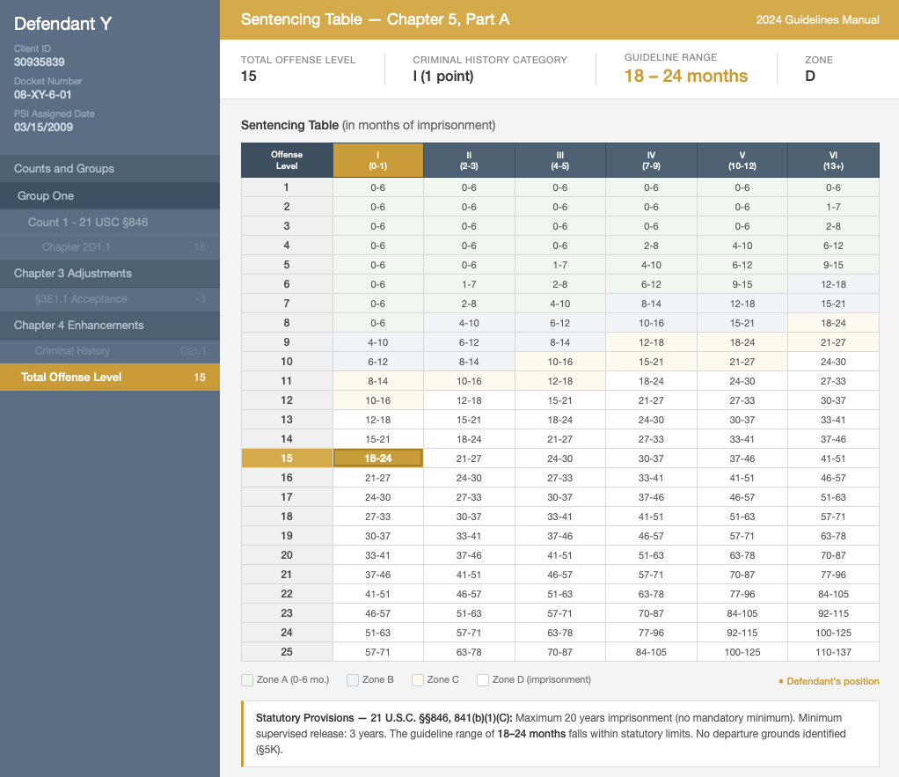The image size is (899, 777).
Task: Select the highlighted 18-24 guideline cell
Action: click(377, 458)
